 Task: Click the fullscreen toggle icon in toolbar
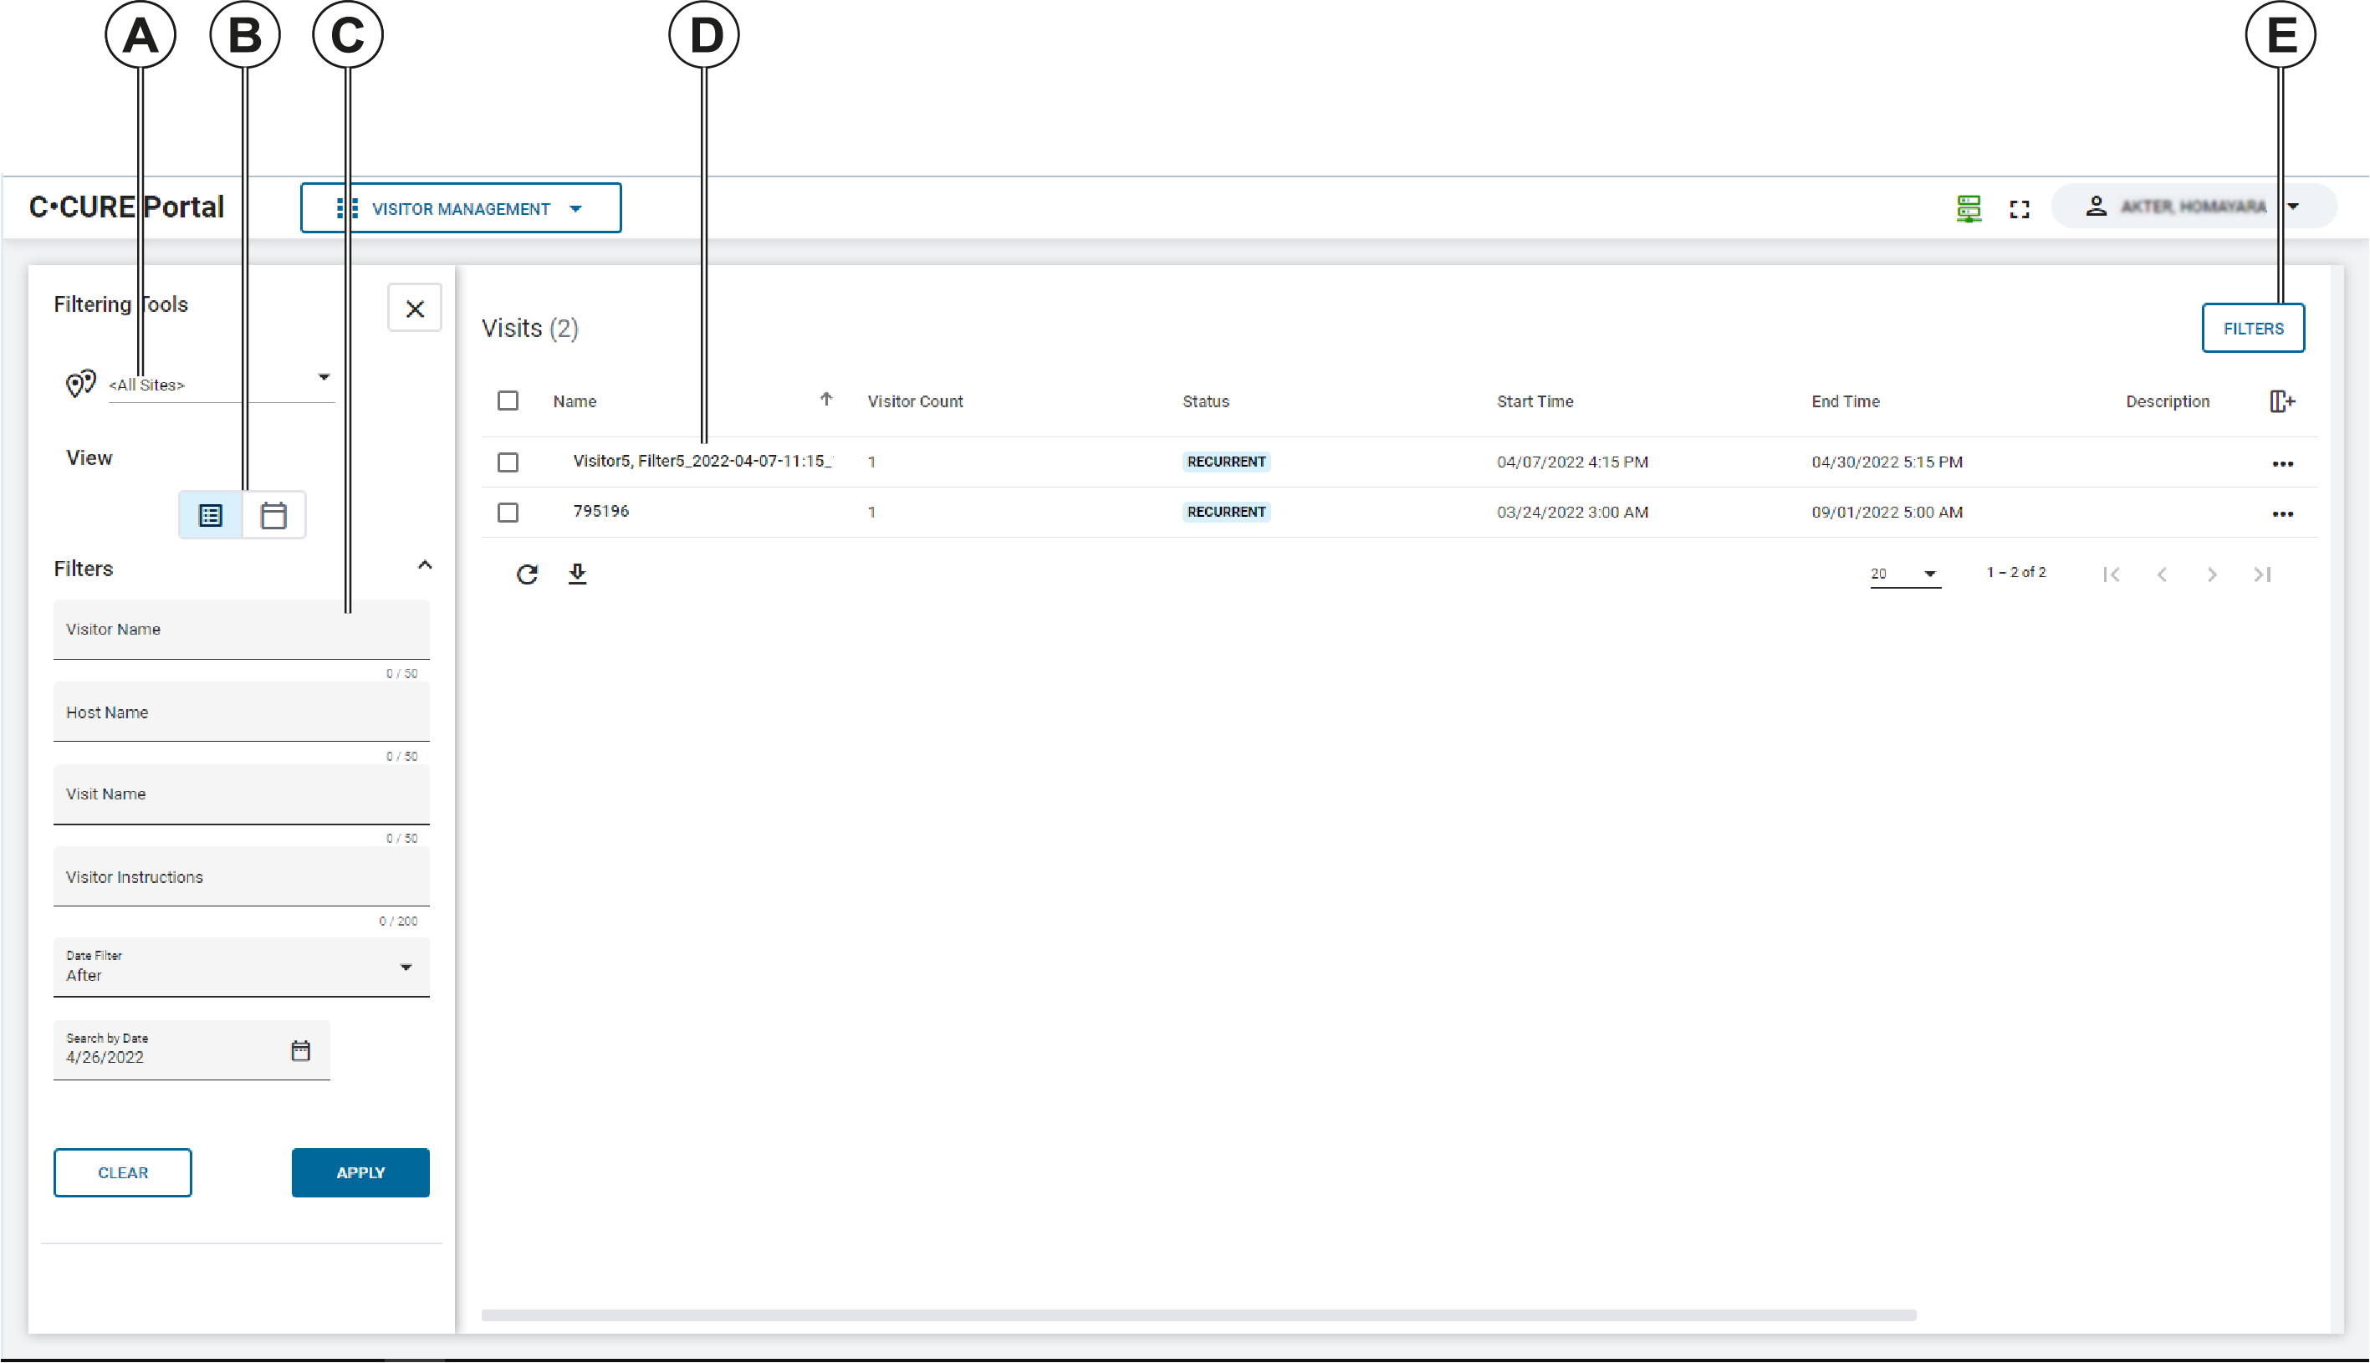[x=2020, y=207]
